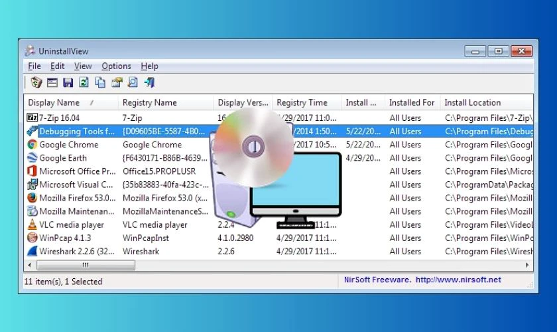
Task: Sort by the truncated 'Install ...' column header
Action: pyautogui.click(x=363, y=102)
